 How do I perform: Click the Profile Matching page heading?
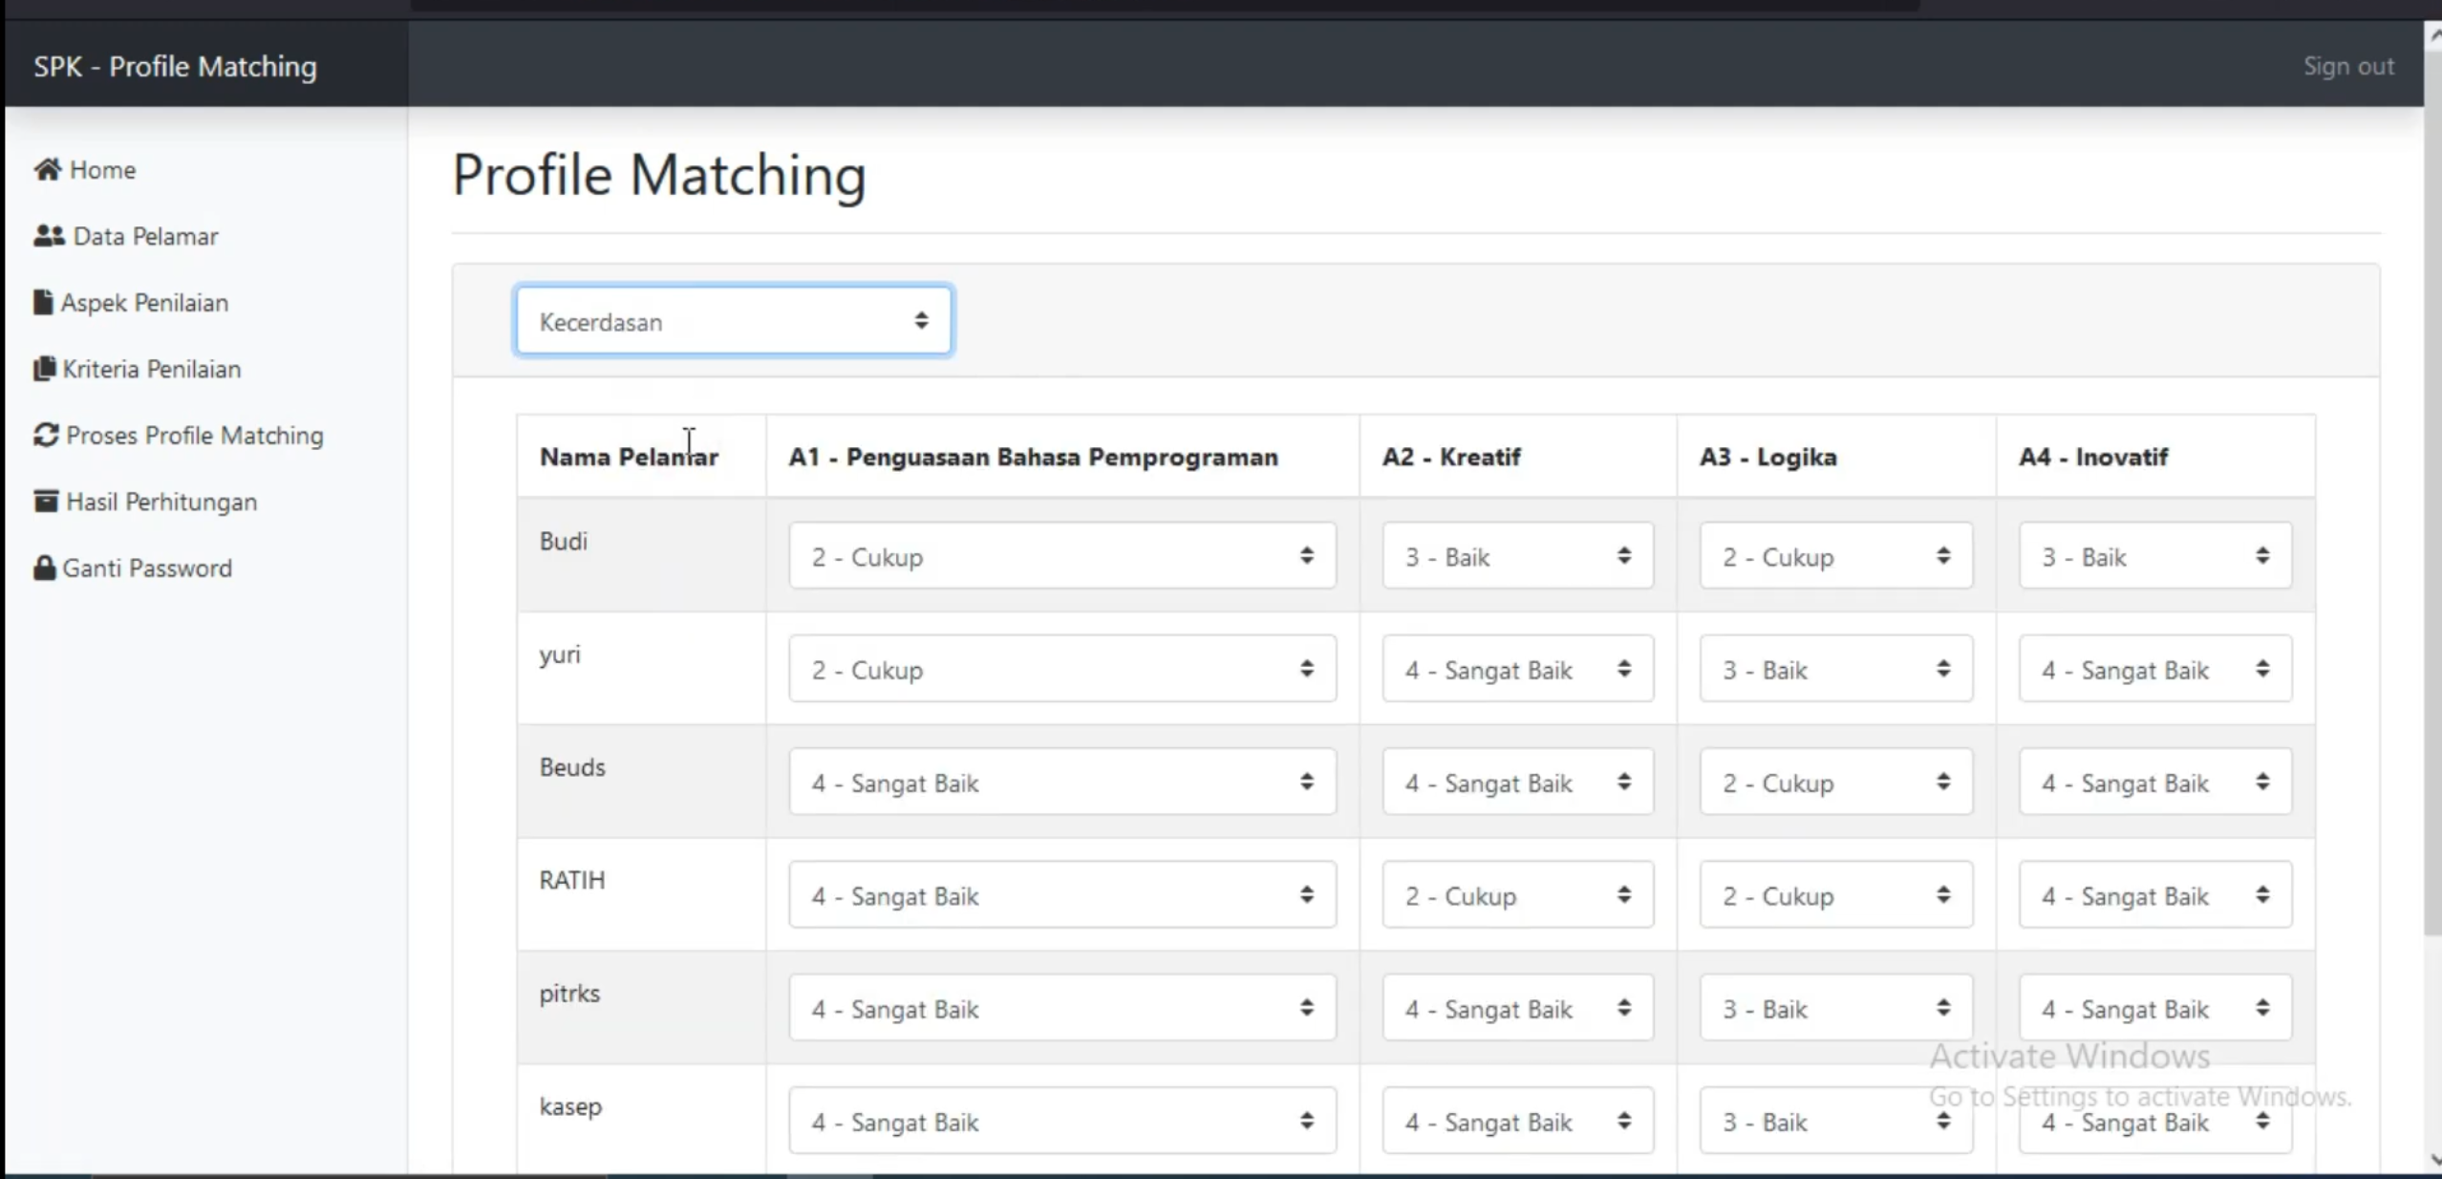click(x=659, y=175)
